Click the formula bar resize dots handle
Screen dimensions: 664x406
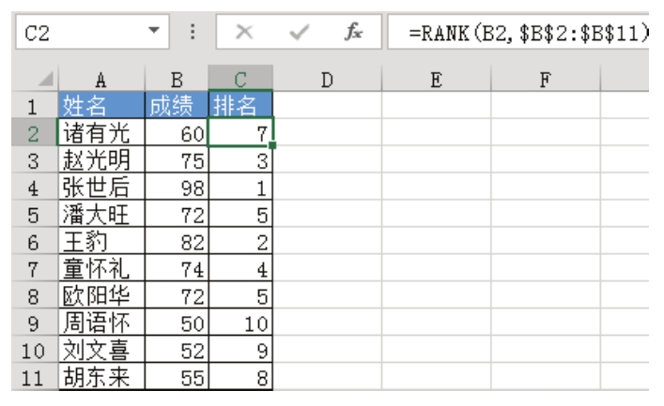[x=192, y=34]
